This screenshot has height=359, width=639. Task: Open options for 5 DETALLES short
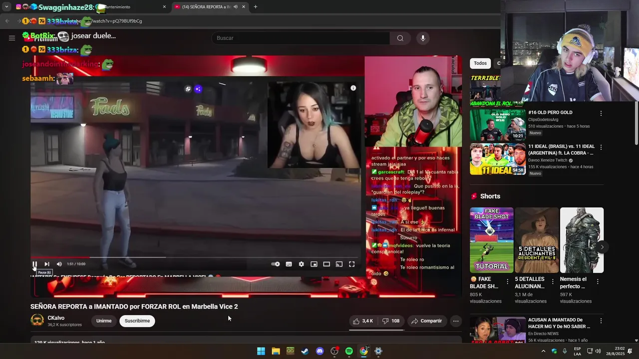(x=552, y=282)
